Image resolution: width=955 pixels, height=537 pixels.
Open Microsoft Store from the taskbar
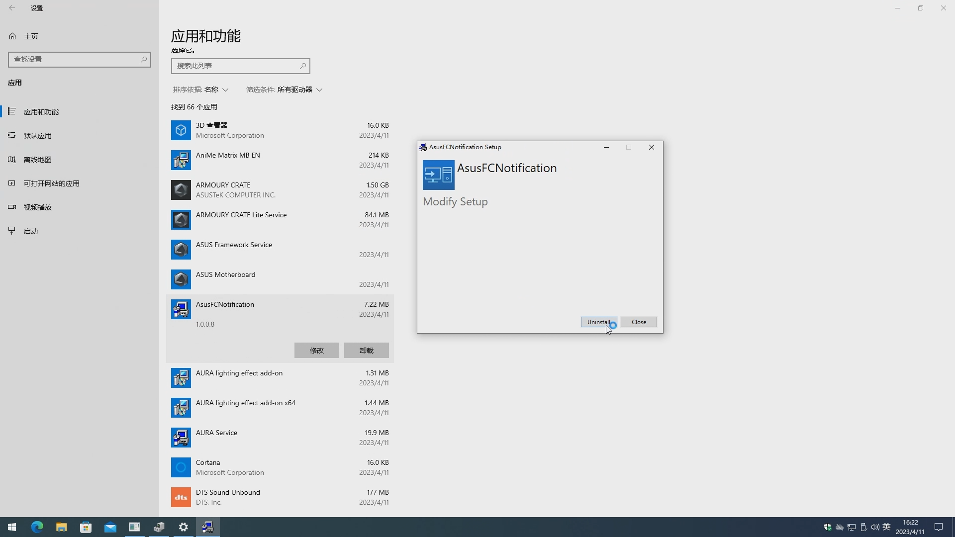click(x=86, y=527)
